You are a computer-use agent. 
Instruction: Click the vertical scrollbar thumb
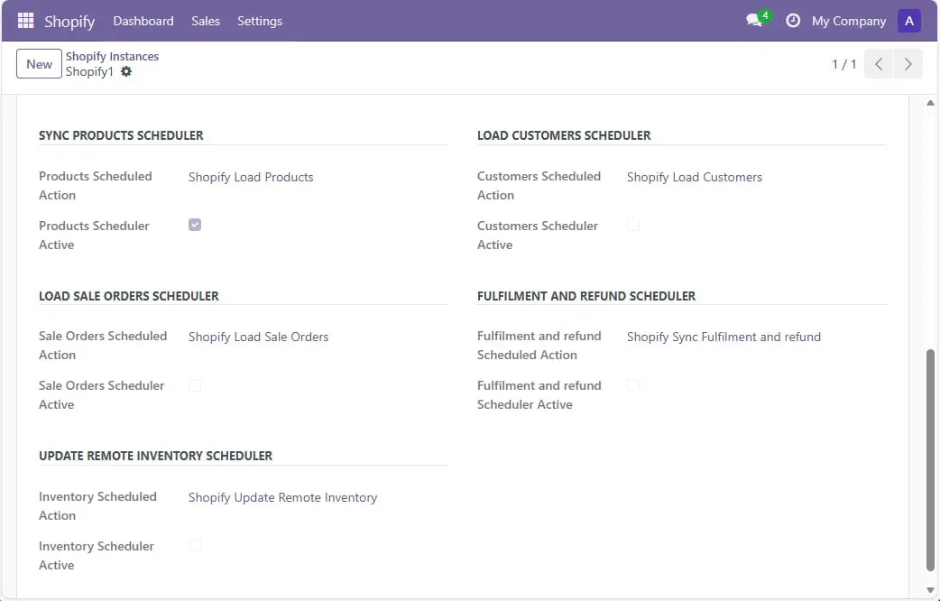pos(930,460)
